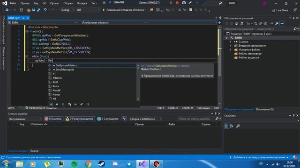Sort by the Описание column header
This screenshot has width=300, height=168.
(37, 124)
